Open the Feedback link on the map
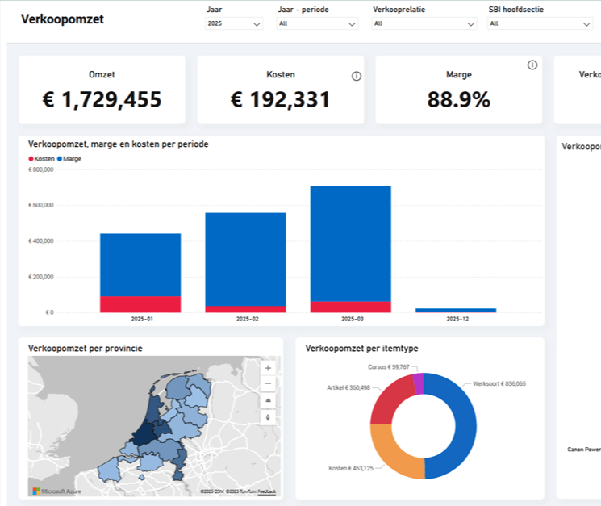Viewport: 601px width, 506px height. (267, 491)
